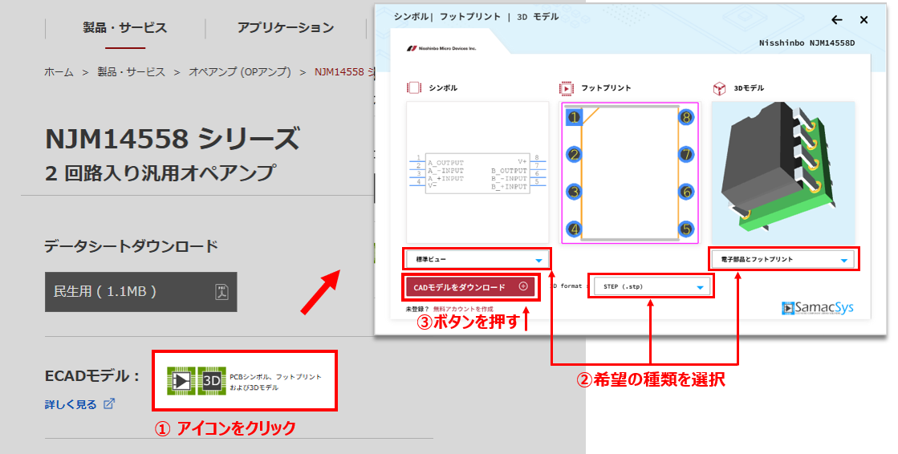This screenshot has height=454, width=898.
Task: Click 製品・サービス breadcrumb link
Action: coord(131,72)
